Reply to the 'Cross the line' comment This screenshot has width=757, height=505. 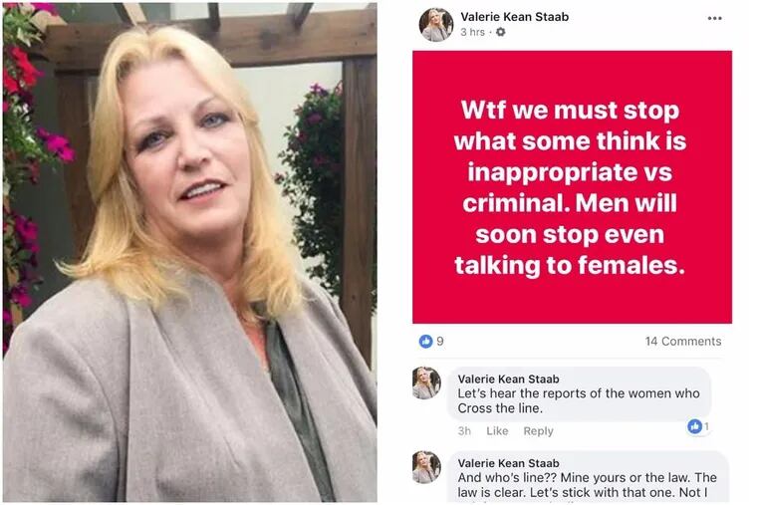(538, 430)
